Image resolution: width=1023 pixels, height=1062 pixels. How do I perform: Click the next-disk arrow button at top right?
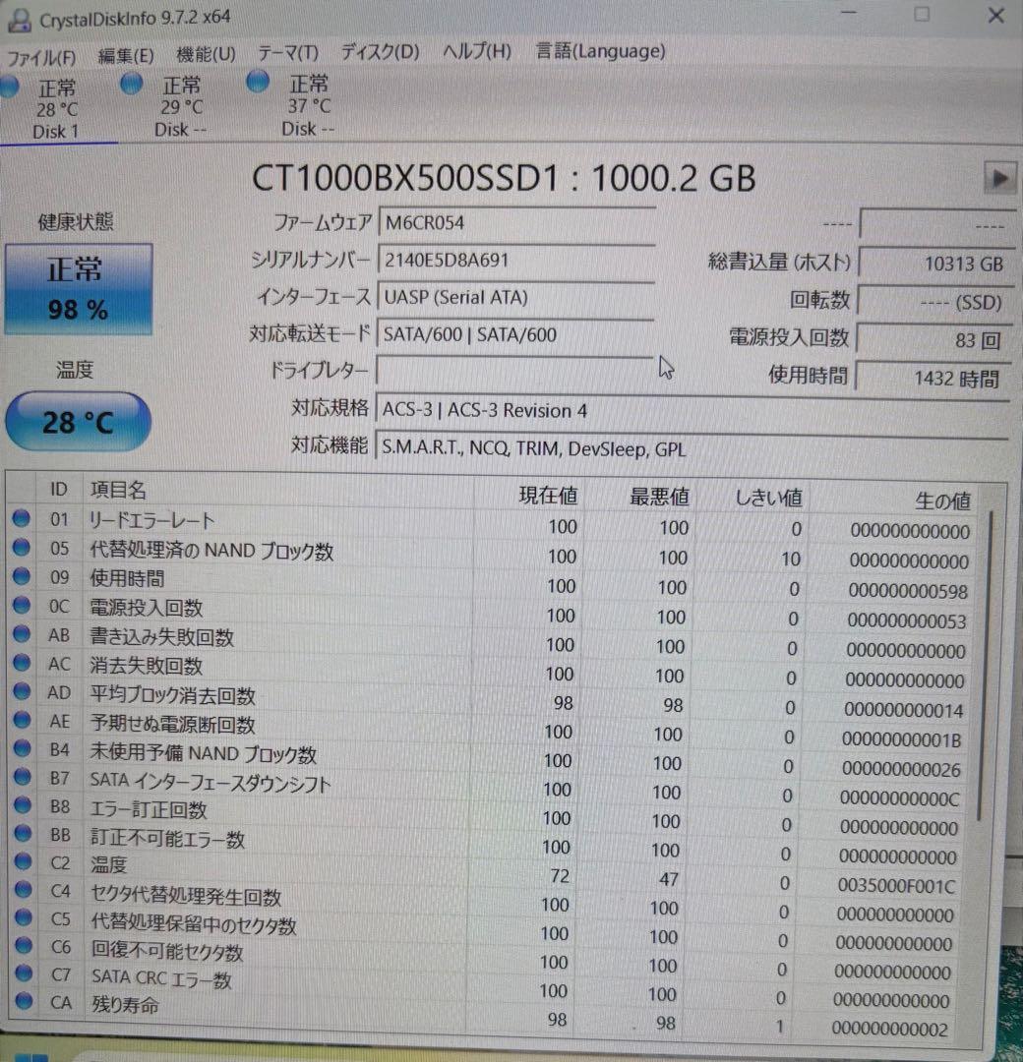point(1001,178)
